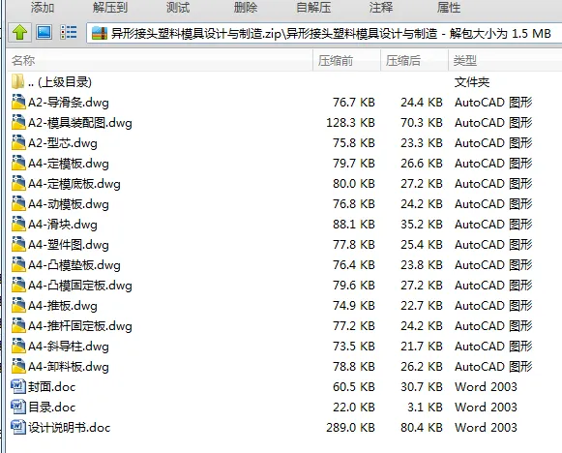This screenshot has width=562, height=453.
Task: Click the 删除 toolbar button
Action: [246, 7]
